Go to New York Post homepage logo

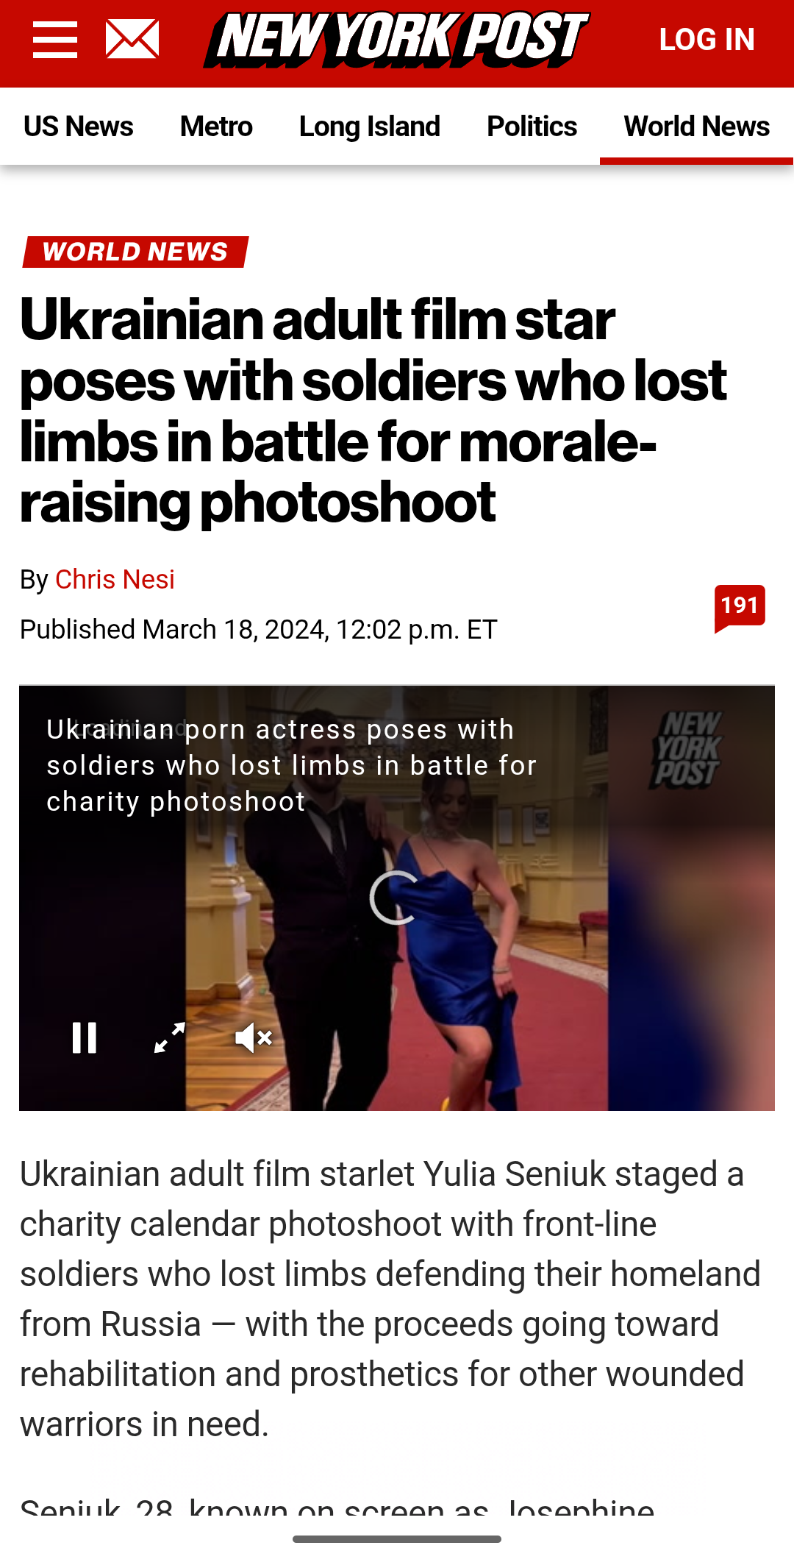pos(396,40)
